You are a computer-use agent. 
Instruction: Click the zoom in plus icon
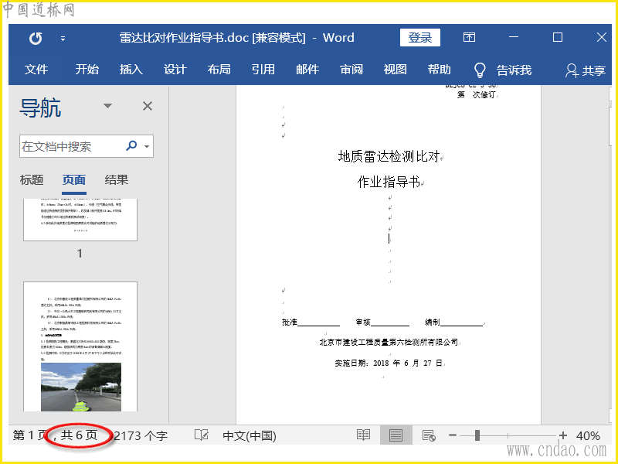[x=563, y=435]
